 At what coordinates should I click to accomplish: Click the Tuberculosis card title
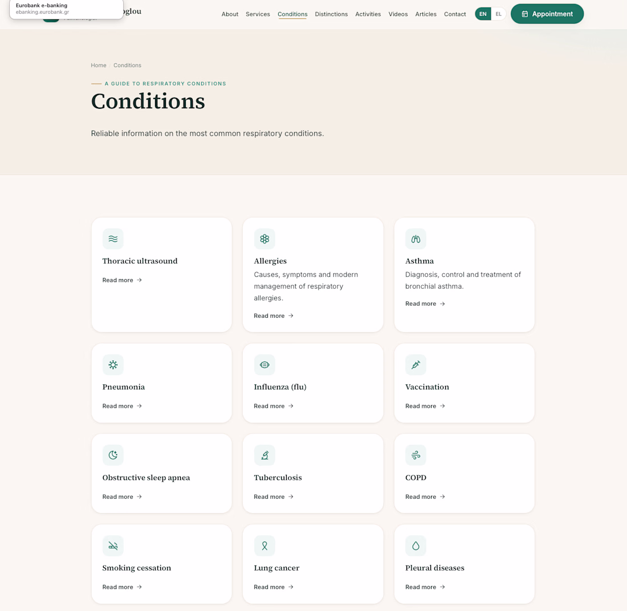tap(278, 477)
